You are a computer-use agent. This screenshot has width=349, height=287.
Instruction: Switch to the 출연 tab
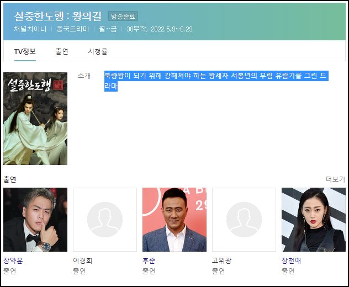click(x=62, y=52)
